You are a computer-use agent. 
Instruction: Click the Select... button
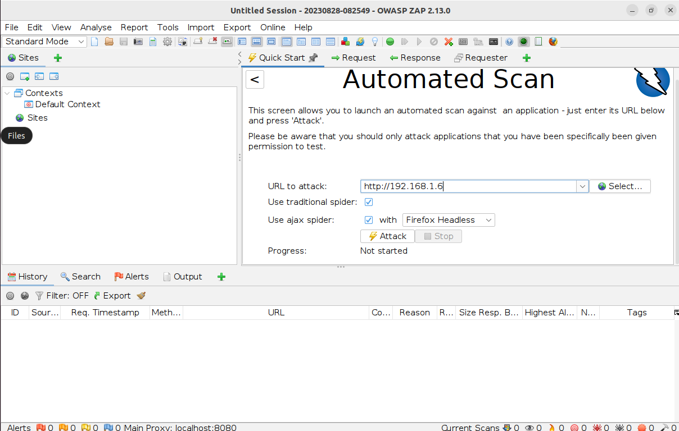click(620, 186)
